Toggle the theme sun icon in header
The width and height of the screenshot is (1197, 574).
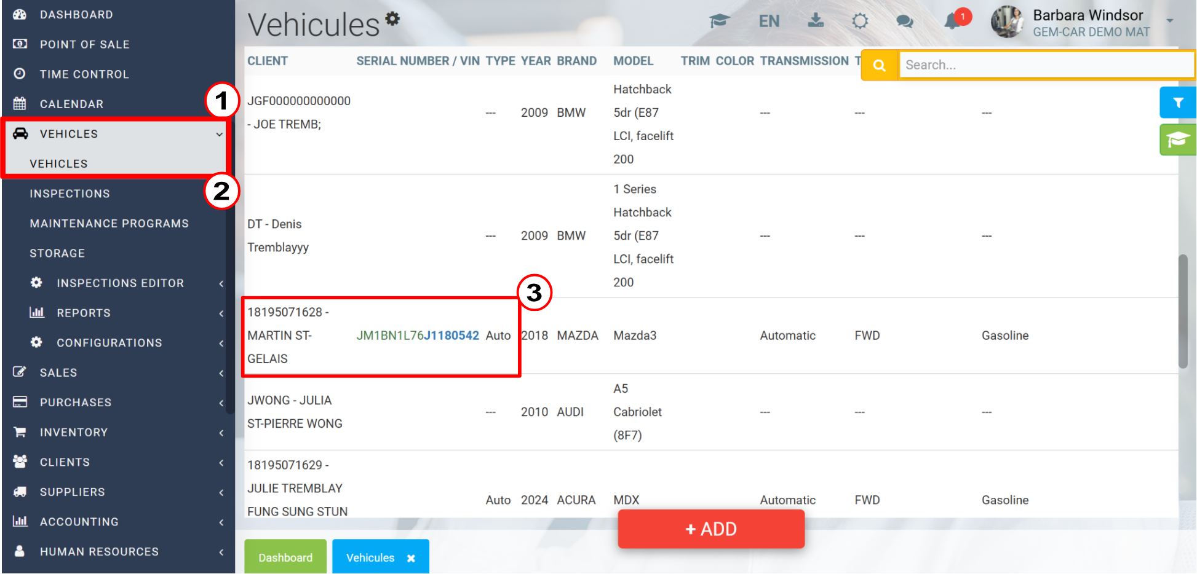point(860,22)
